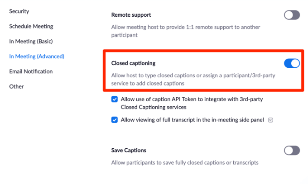
Task: Open the Security settings section
Action: [19, 11]
